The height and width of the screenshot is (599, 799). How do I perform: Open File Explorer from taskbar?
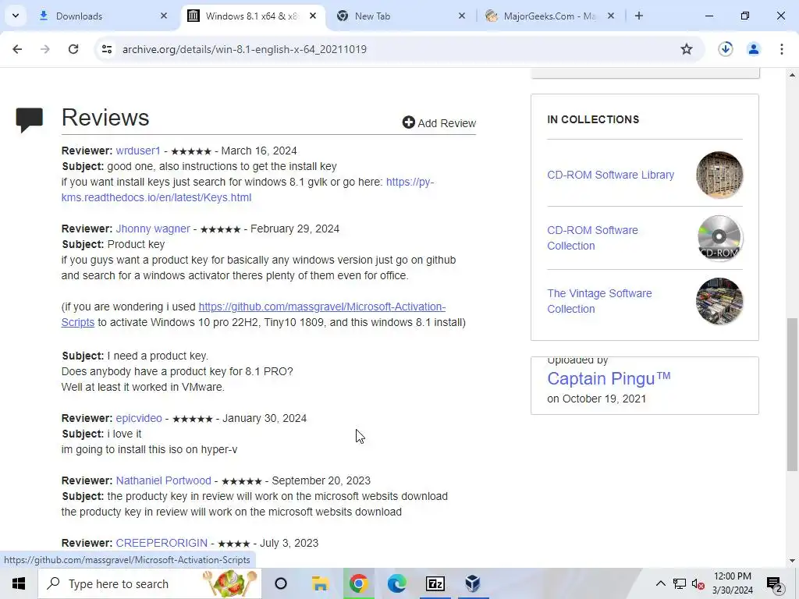(x=320, y=583)
